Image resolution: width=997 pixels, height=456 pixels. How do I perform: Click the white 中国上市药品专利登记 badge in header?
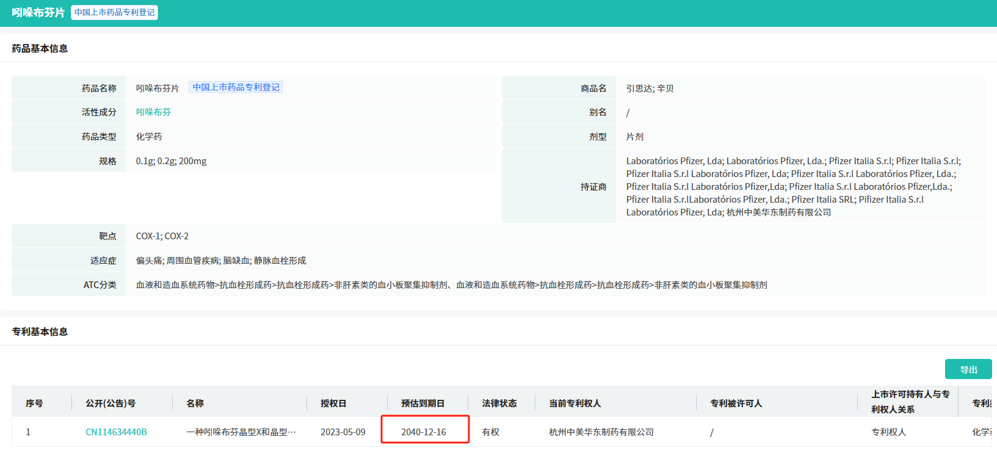click(x=114, y=12)
